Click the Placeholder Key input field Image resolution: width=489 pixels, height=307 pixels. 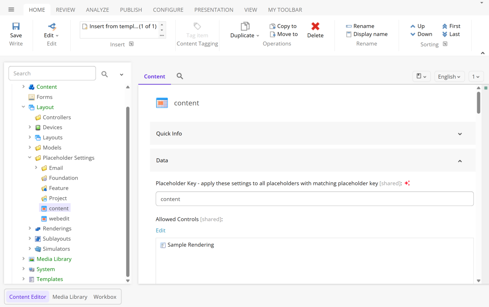314,199
